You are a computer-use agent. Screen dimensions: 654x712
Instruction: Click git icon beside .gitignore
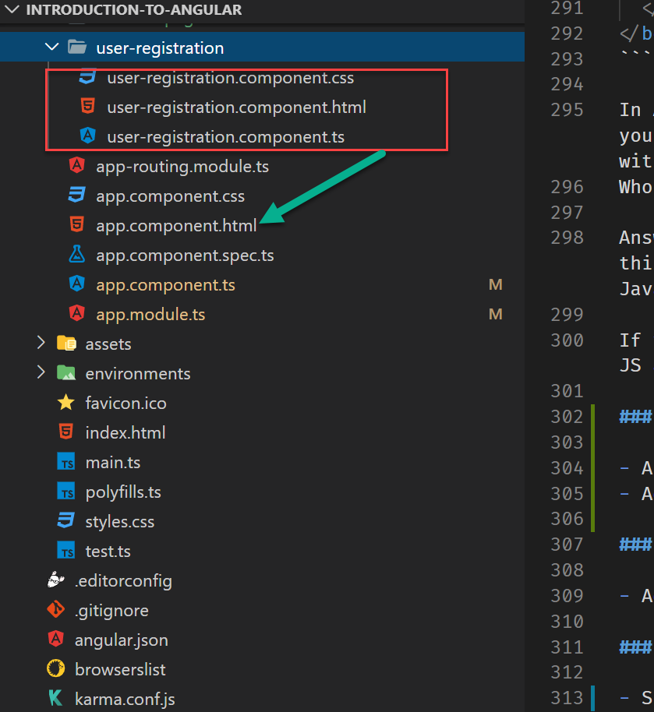56,609
